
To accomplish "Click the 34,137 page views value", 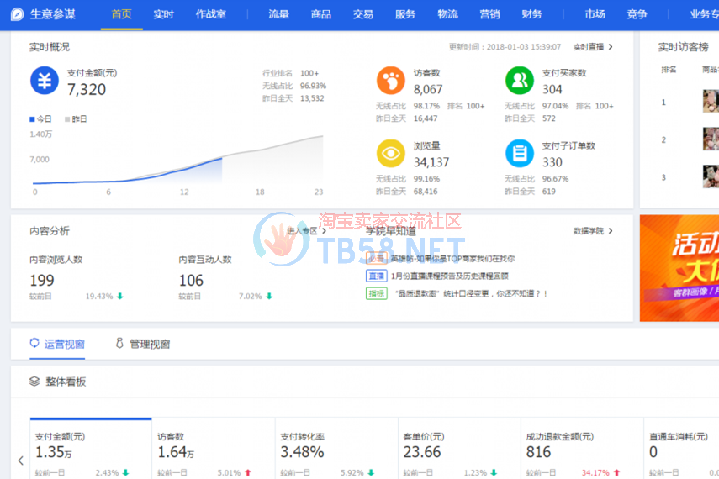I will coord(431,162).
